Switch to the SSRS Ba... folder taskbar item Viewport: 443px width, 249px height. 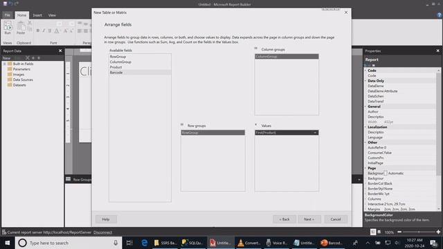point(165,243)
